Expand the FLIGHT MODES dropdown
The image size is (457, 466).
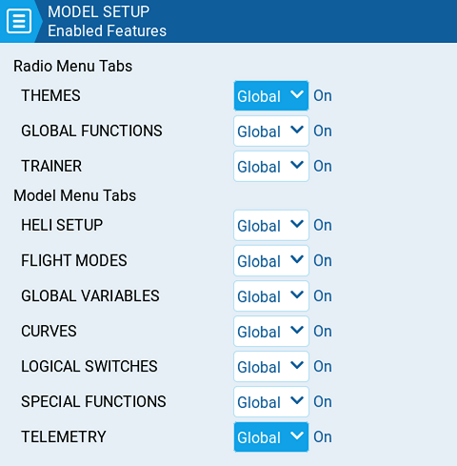[271, 260]
